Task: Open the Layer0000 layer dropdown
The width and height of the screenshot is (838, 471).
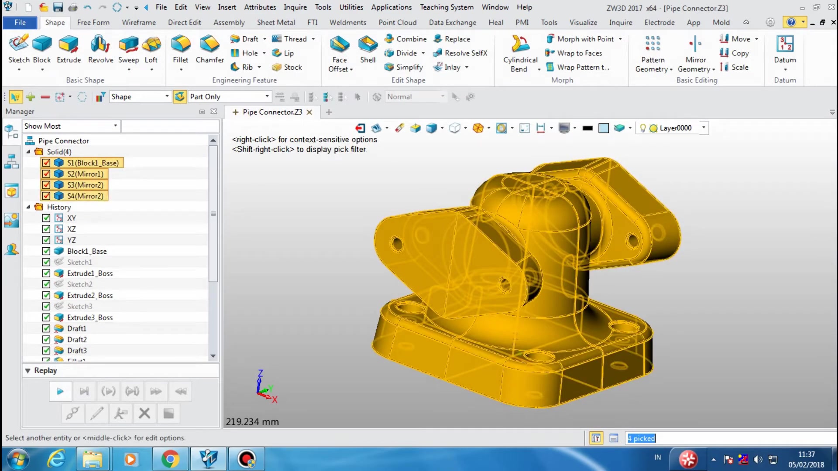Action: (704, 128)
